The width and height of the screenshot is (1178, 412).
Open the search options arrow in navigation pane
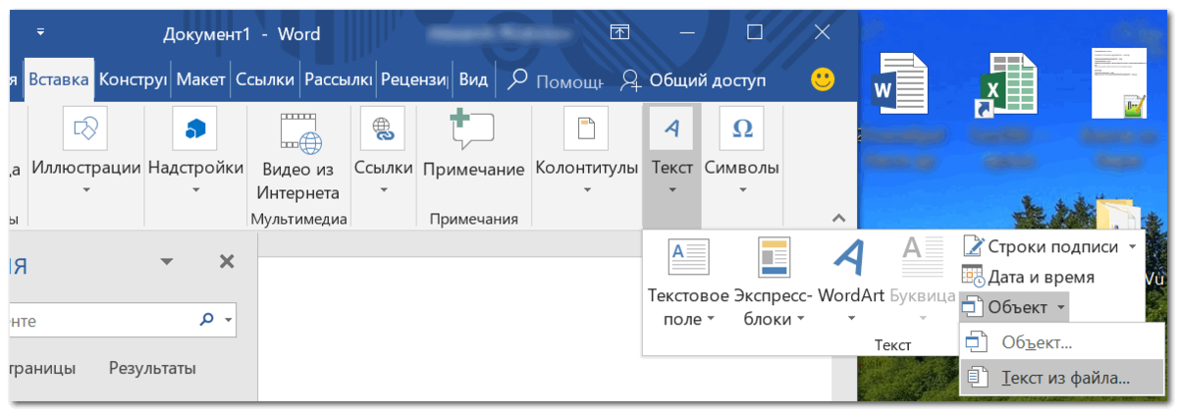click(228, 320)
